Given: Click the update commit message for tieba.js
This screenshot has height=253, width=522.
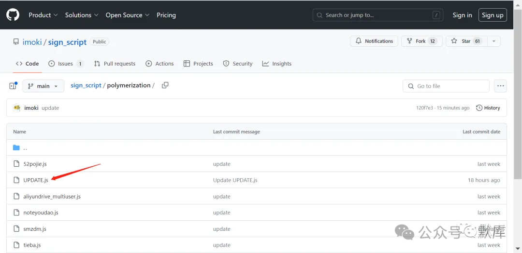Looking at the screenshot, I should click(x=222, y=245).
